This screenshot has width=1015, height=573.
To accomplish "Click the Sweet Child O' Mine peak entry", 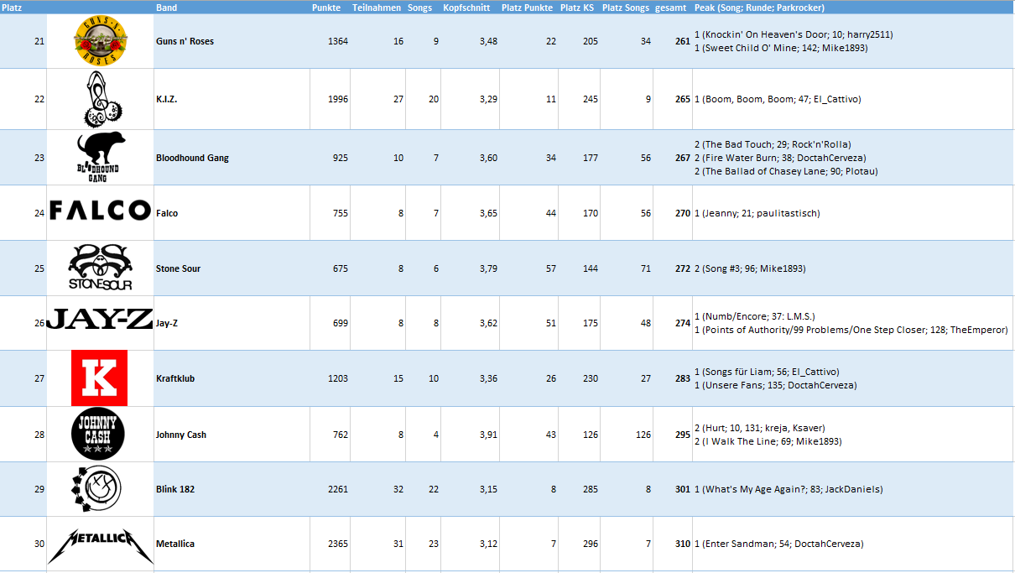I will pyautogui.click(x=781, y=48).
